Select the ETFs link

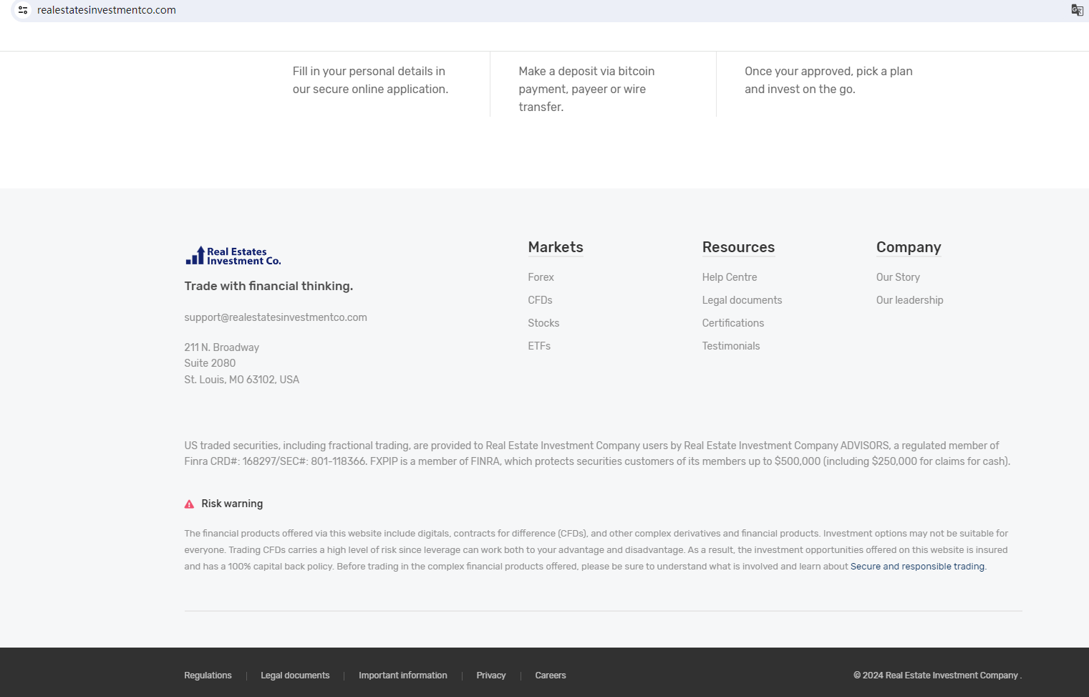pos(539,346)
